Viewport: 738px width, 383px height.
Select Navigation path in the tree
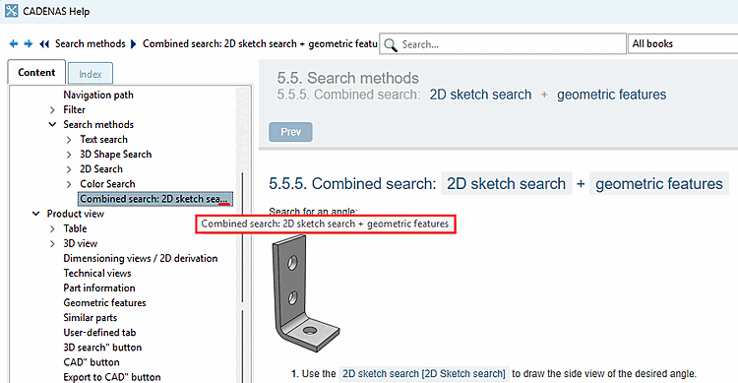(97, 95)
